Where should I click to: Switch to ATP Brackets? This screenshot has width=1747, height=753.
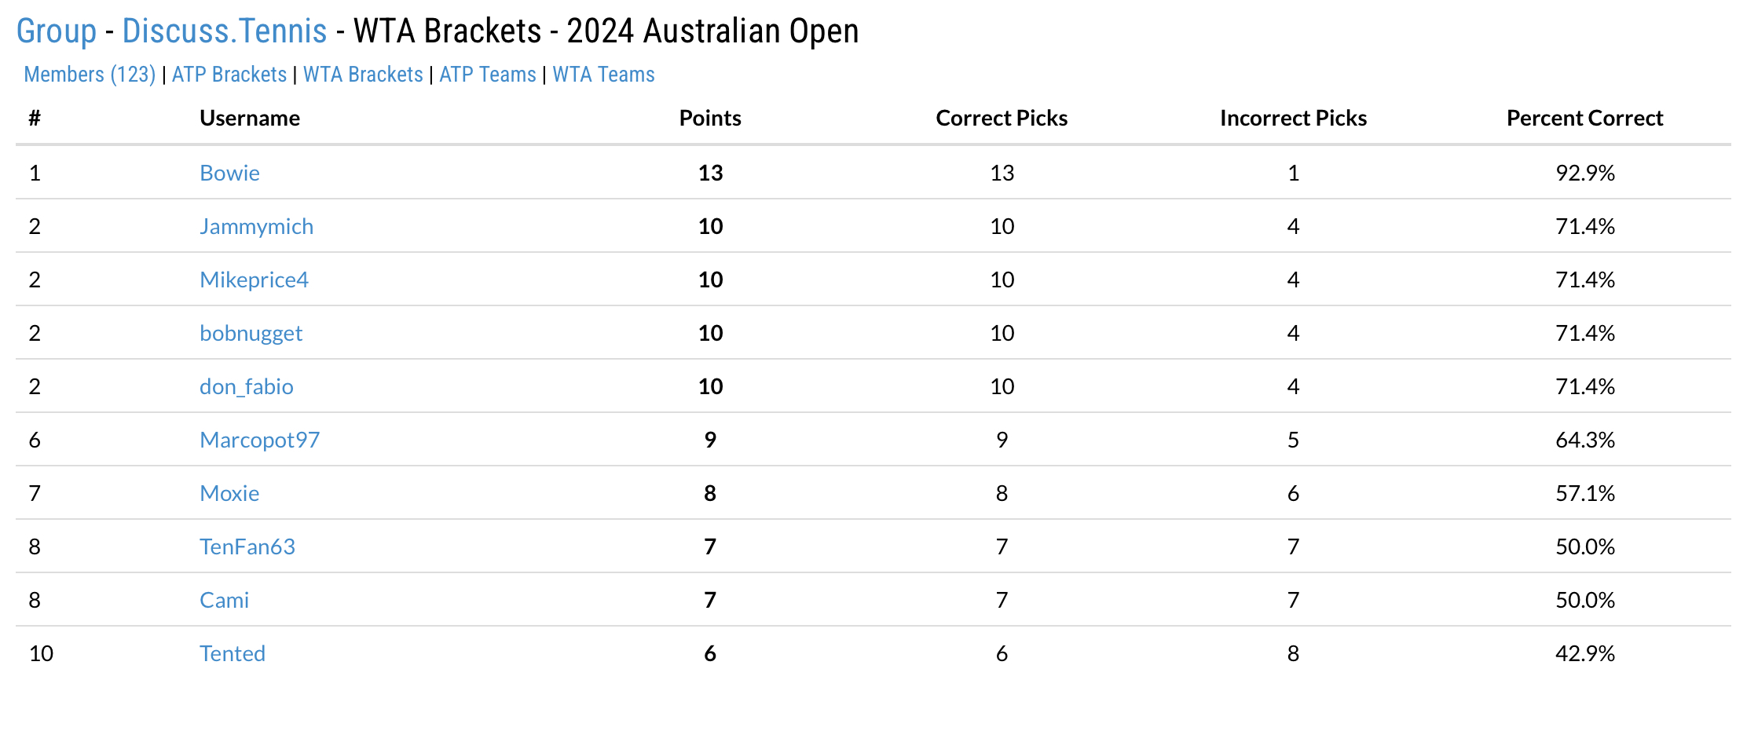pyautogui.click(x=229, y=75)
